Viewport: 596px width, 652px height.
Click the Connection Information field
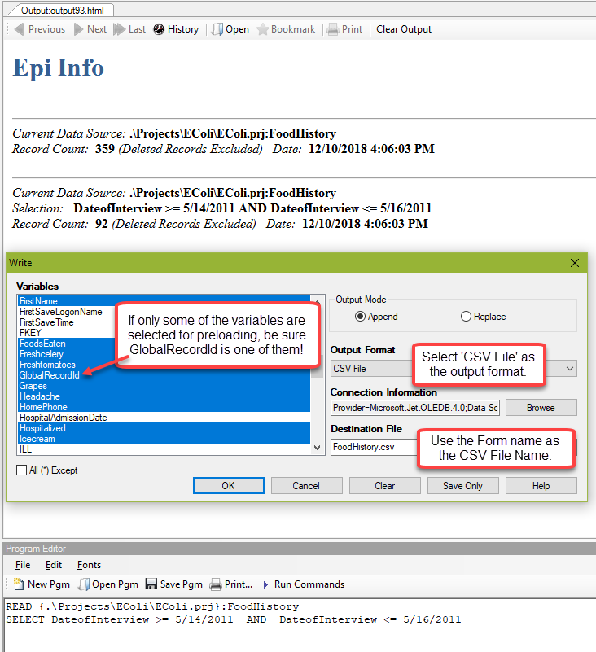(x=415, y=408)
